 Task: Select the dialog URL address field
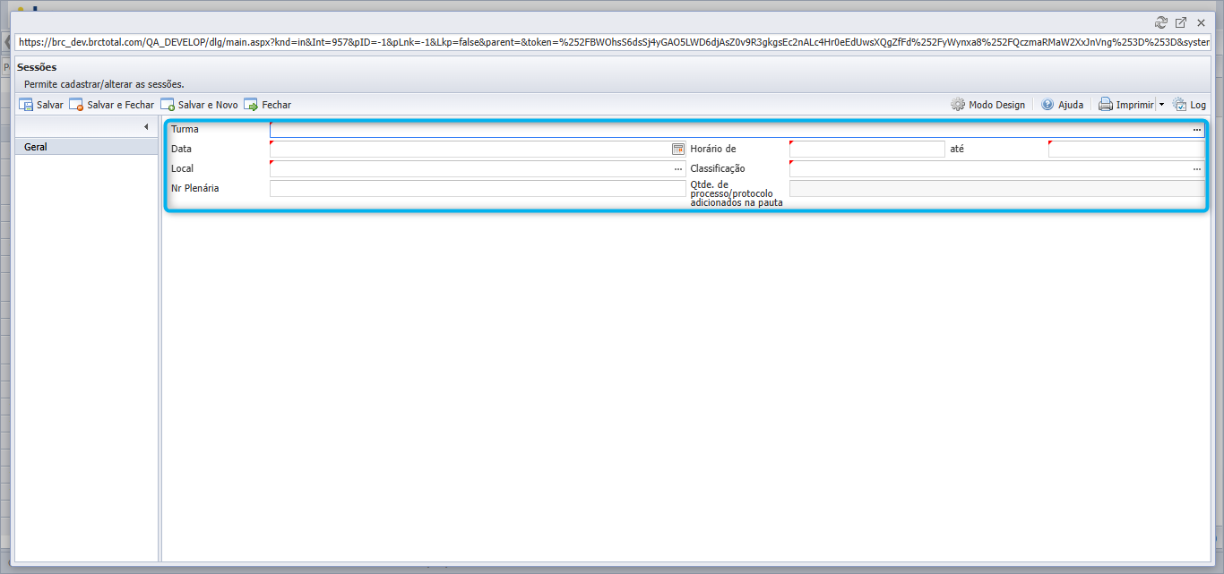pyautogui.click(x=613, y=42)
